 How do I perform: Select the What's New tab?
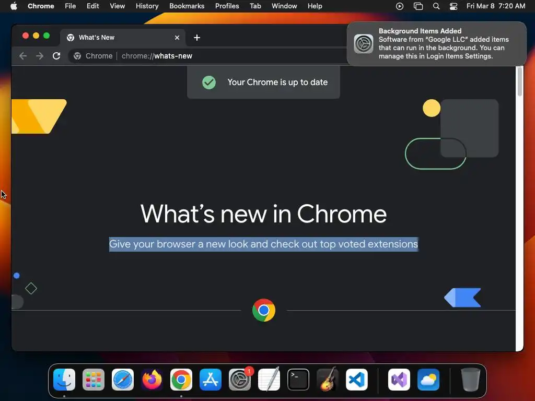(x=123, y=38)
